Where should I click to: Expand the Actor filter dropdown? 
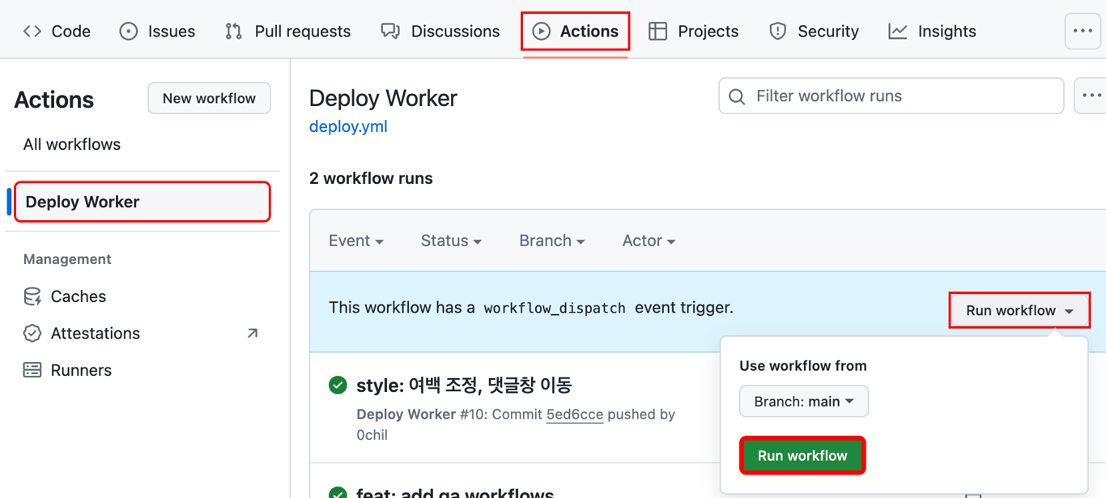(x=649, y=240)
